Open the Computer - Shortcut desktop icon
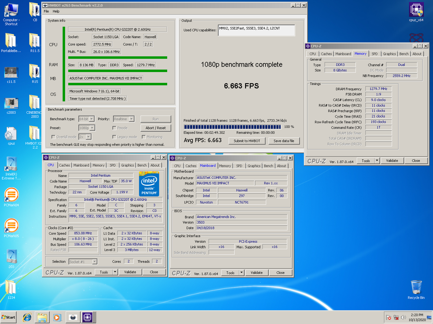This screenshot has width=433, height=324. pyautogui.click(x=11, y=14)
